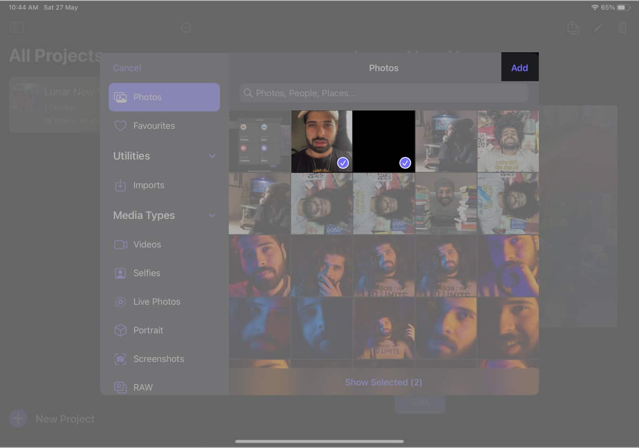639x448 pixels.
Task: Click the RAW icon in sidebar
Action: (x=120, y=387)
